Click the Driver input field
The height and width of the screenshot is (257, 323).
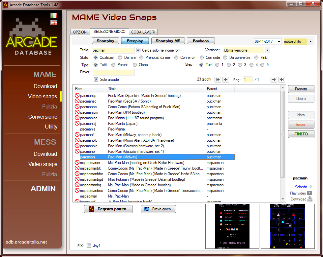tap(114, 72)
